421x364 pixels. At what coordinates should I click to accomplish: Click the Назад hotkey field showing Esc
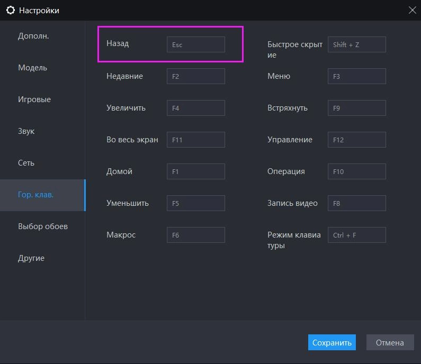point(195,44)
